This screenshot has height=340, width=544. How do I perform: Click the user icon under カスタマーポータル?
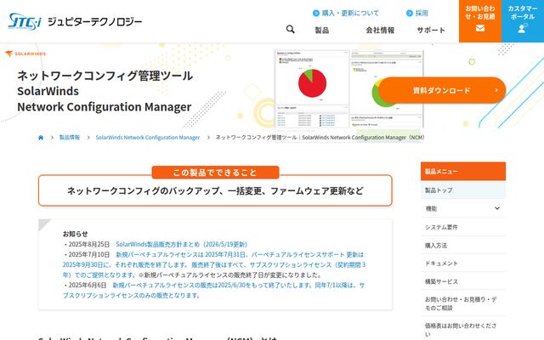[x=522, y=29]
